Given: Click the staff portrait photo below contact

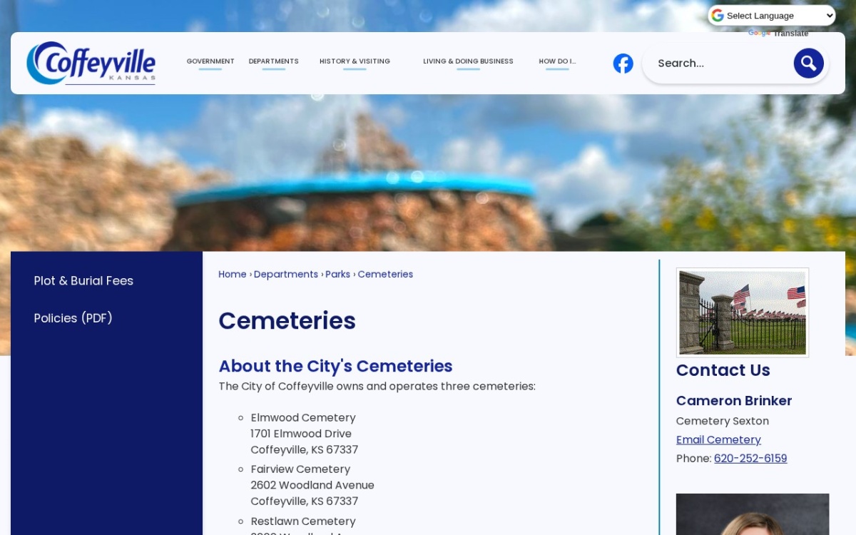Looking at the screenshot, I should [753, 514].
